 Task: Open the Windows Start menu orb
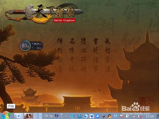[x=6, y=116]
